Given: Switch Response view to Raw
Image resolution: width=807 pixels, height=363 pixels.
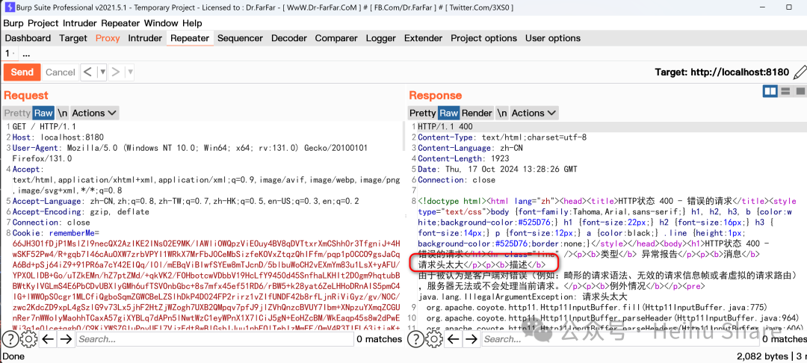Looking at the screenshot, I should [x=449, y=113].
